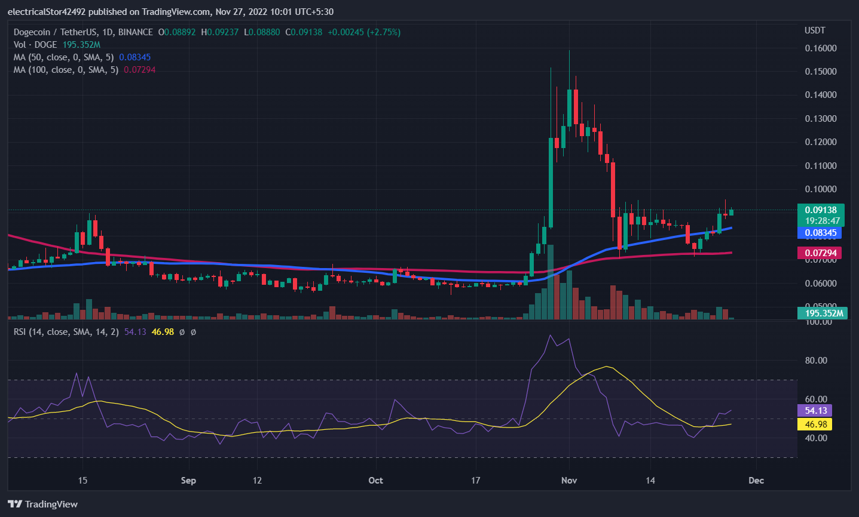Click the '15' date label on time axis
This screenshot has height=517, width=859.
click(82, 481)
